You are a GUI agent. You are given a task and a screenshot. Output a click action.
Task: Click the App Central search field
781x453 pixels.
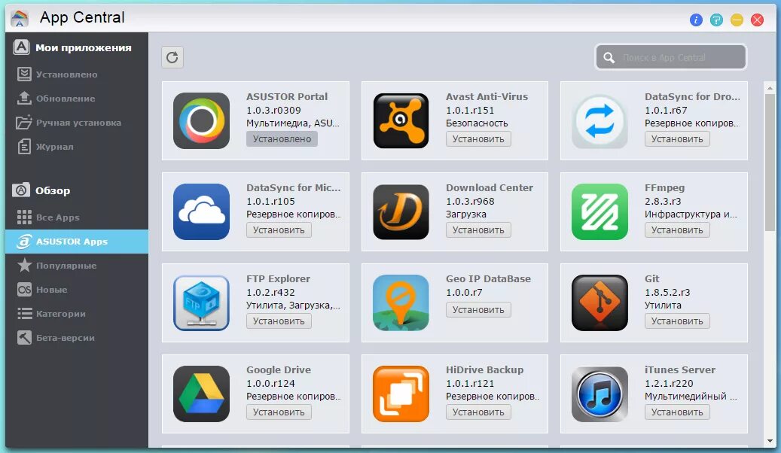tap(671, 58)
